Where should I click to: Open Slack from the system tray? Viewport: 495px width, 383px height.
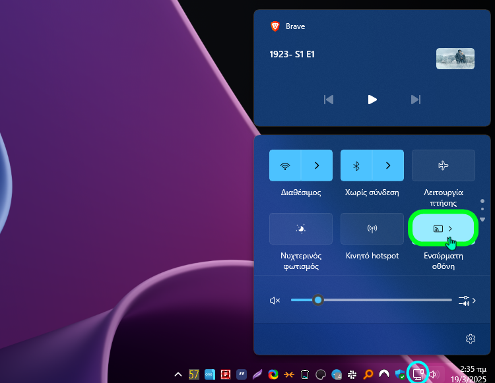pyautogui.click(x=352, y=374)
